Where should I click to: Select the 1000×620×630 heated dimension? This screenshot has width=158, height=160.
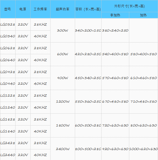pyautogui.click(x=143, y=149)
